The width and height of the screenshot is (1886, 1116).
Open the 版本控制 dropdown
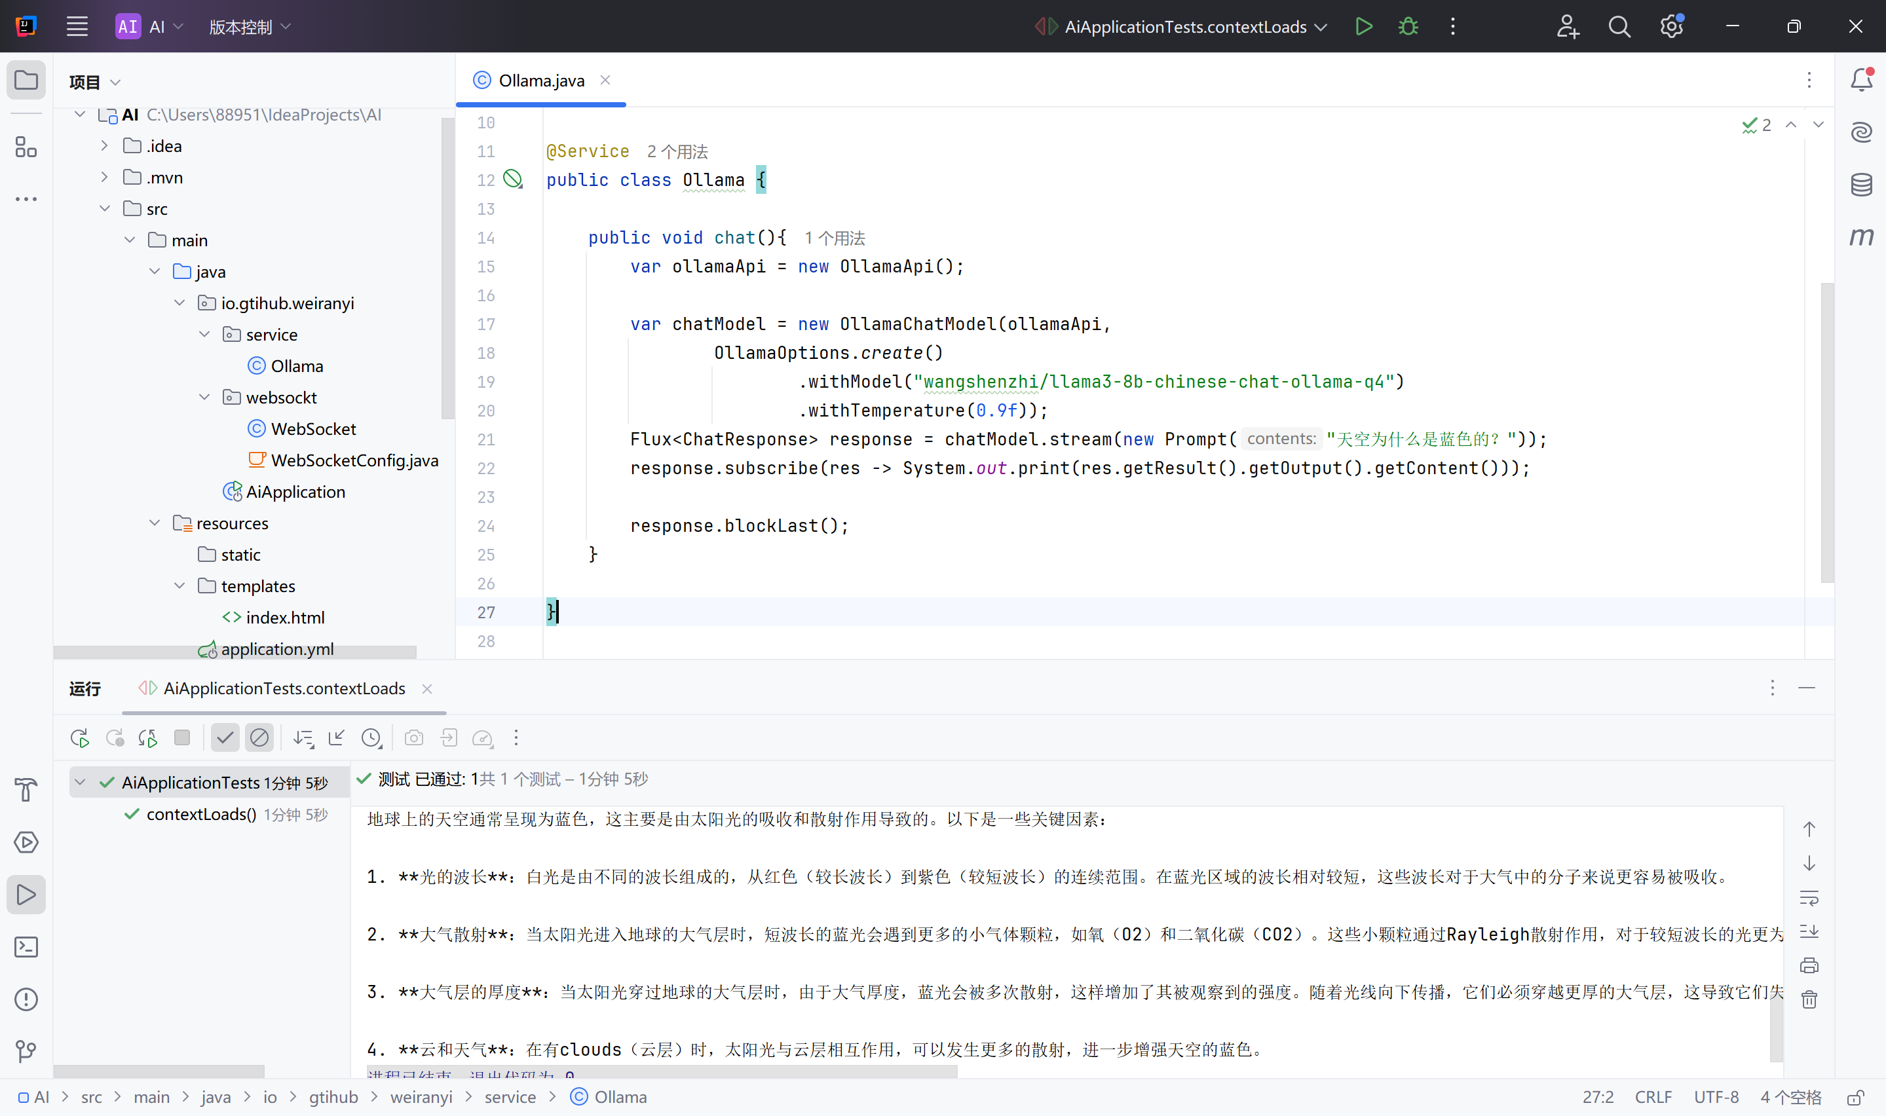(x=250, y=26)
